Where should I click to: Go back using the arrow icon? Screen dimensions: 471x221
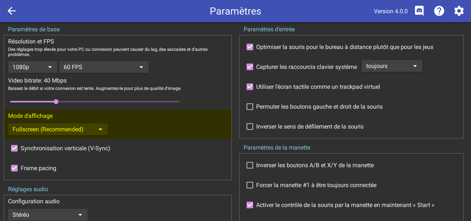coord(12,11)
